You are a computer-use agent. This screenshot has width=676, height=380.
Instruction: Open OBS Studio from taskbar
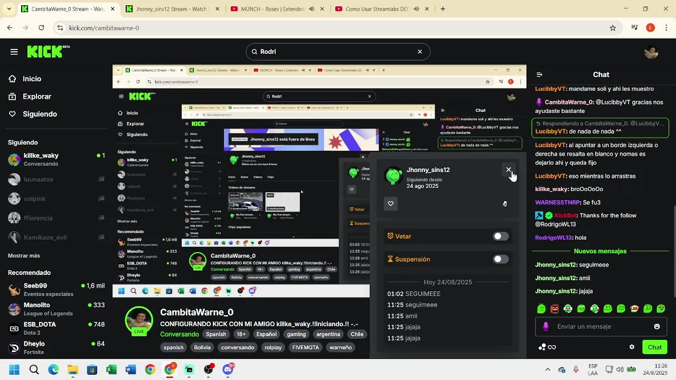pos(209,370)
